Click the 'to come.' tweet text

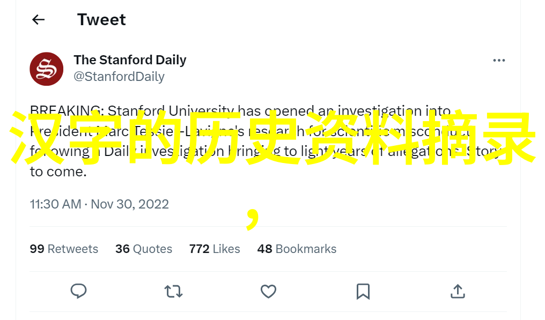tap(58, 172)
